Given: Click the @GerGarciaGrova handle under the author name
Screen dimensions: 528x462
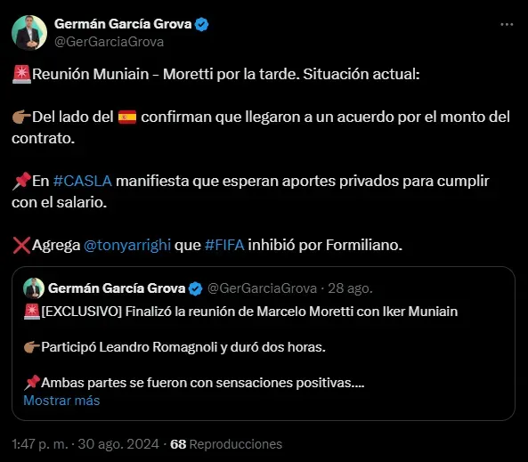Looking at the screenshot, I should coord(110,42).
